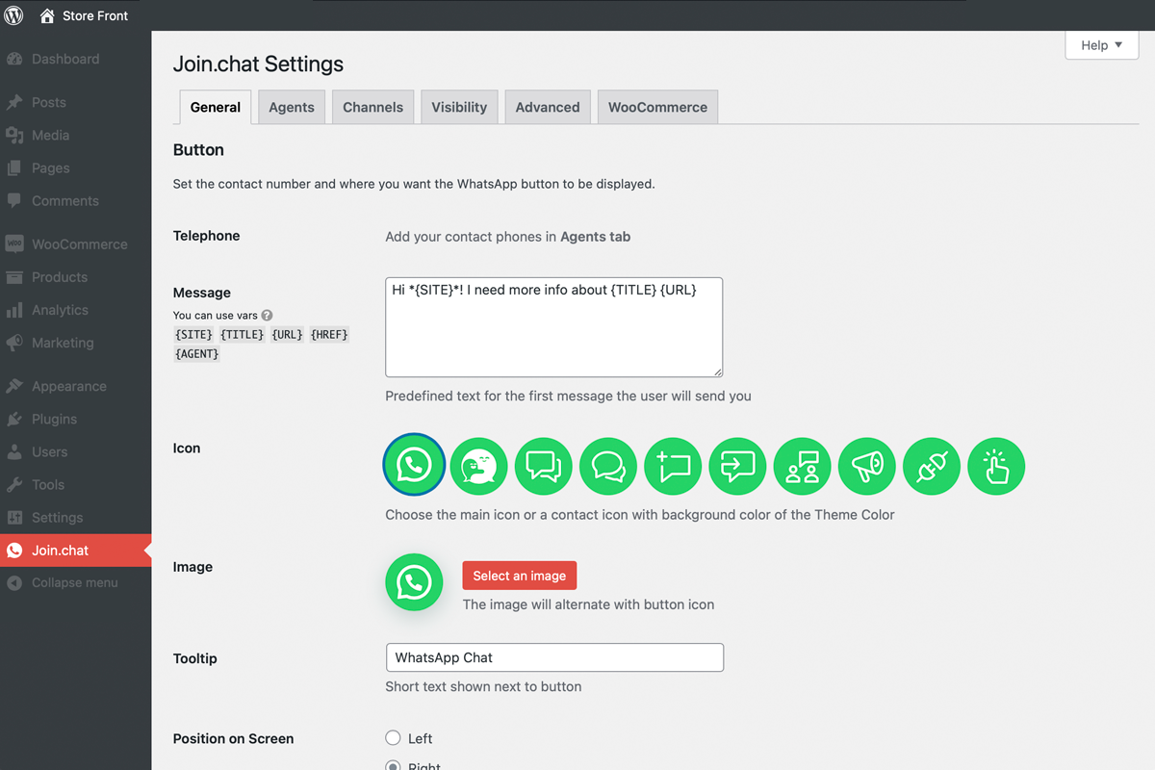Select the pointing hand tap icon
Viewport: 1155px width, 770px height.
pyautogui.click(x=996, y=466)
